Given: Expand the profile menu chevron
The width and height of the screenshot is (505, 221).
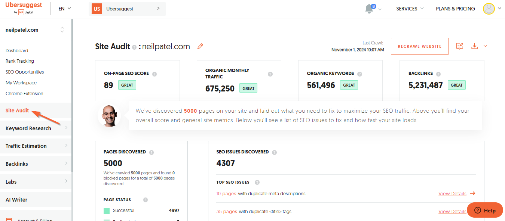Looking at the screenshot, I should pyautogui.click(x=499, y=8).
